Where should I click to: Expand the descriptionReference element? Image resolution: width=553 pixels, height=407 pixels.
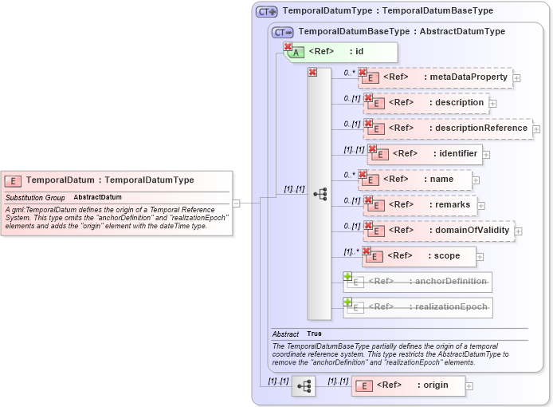(536, 129)
